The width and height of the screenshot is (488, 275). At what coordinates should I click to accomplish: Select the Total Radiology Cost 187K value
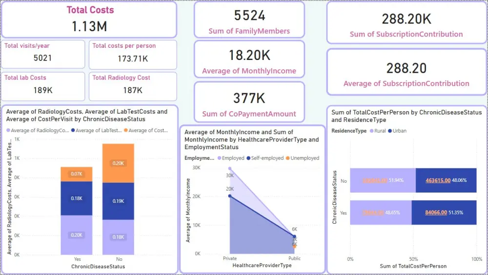[x=133, y=90]
